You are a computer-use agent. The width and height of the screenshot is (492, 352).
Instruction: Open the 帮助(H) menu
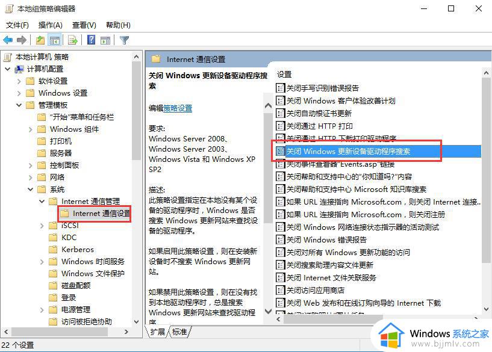tap(118, 25)
